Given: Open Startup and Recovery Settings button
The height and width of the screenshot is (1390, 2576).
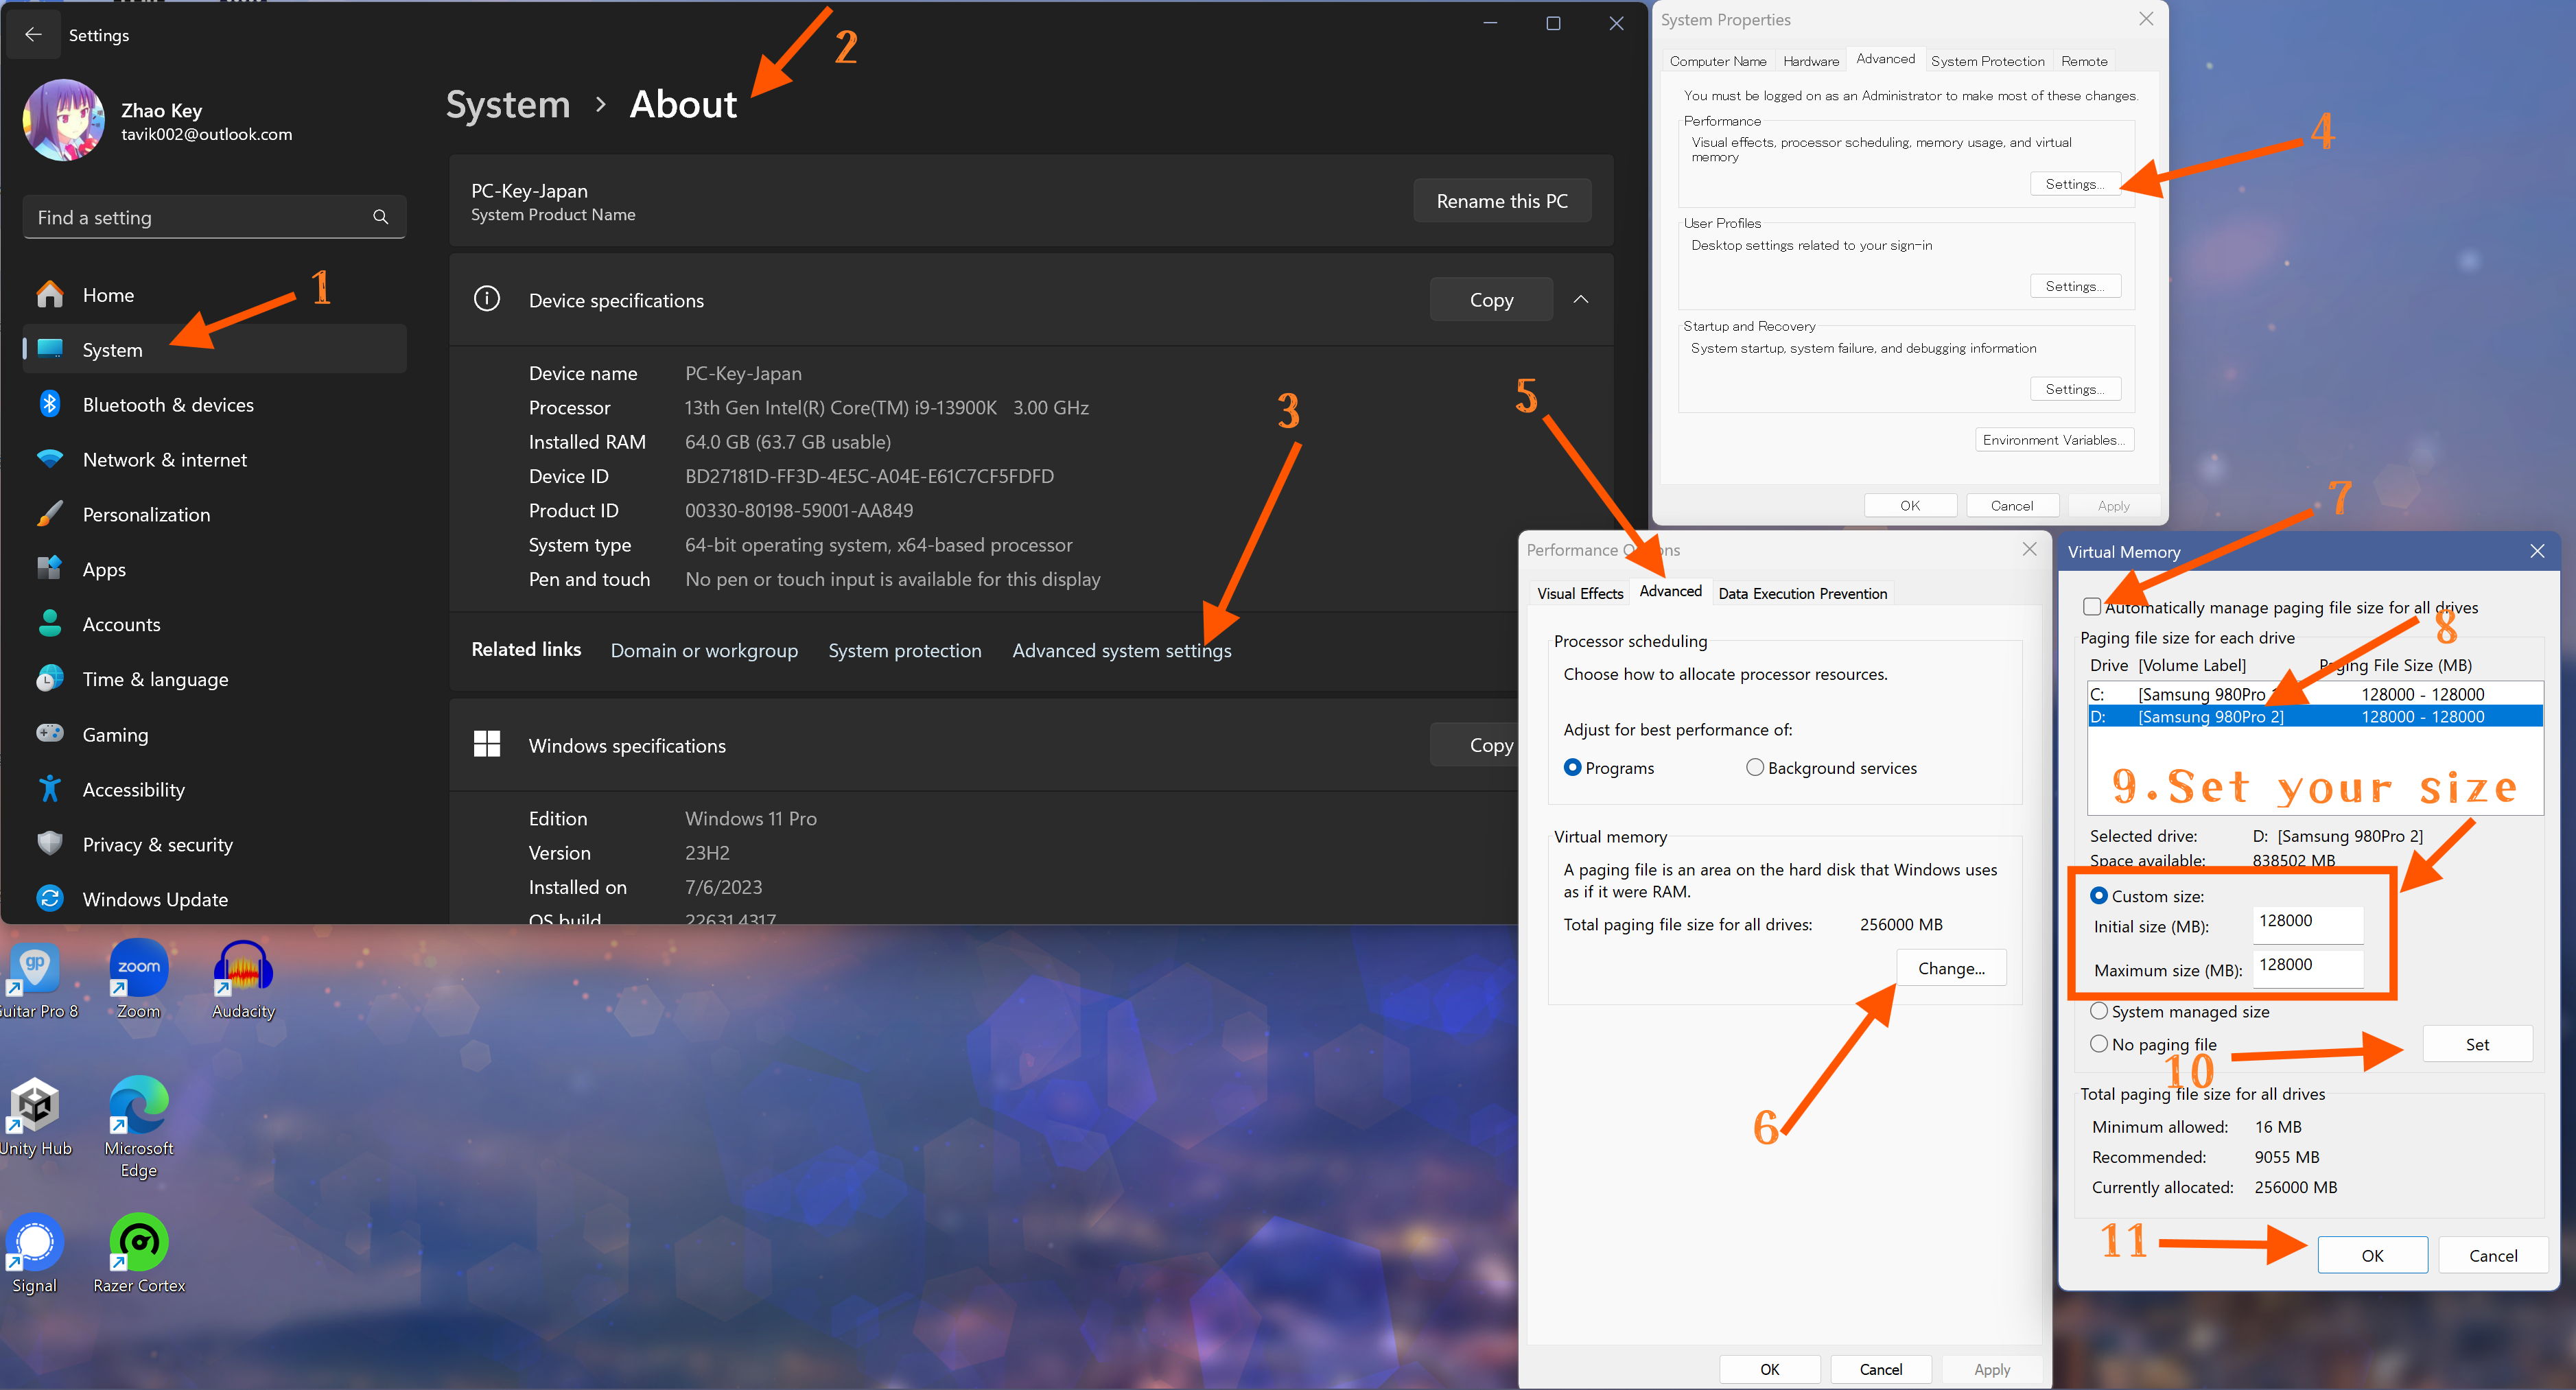Looking at the screenshot, I should tap(2075, 389).
